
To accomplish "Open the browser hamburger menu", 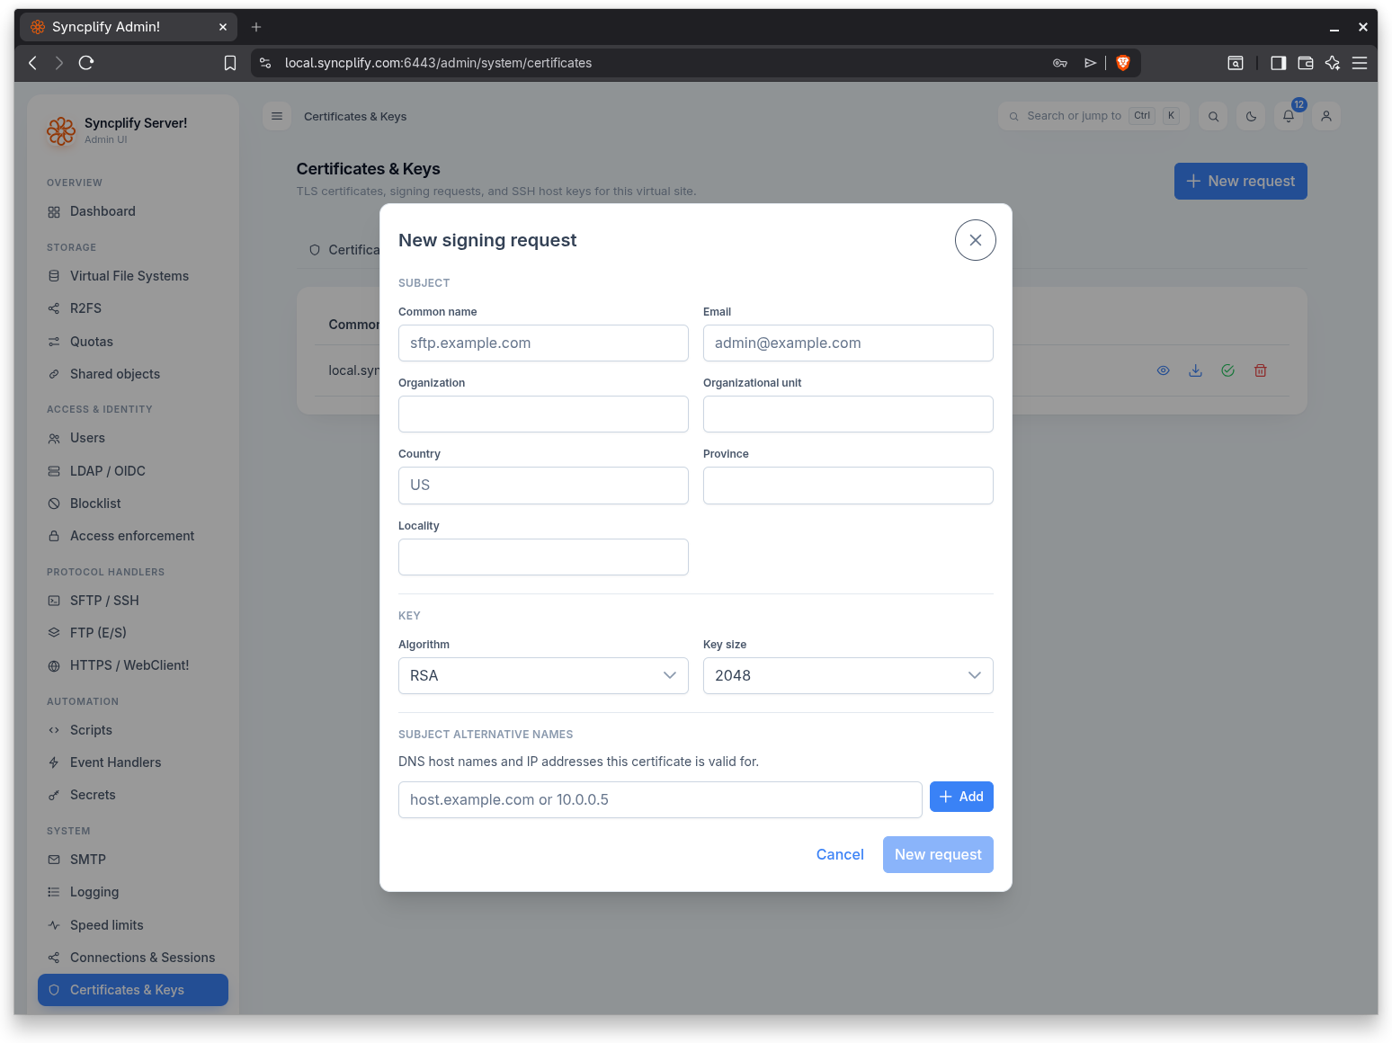I will coord(1360,63).
